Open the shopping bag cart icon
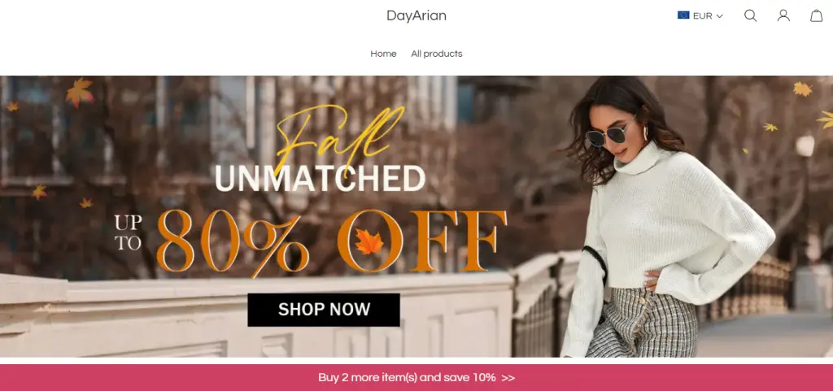 click(817, 16)
